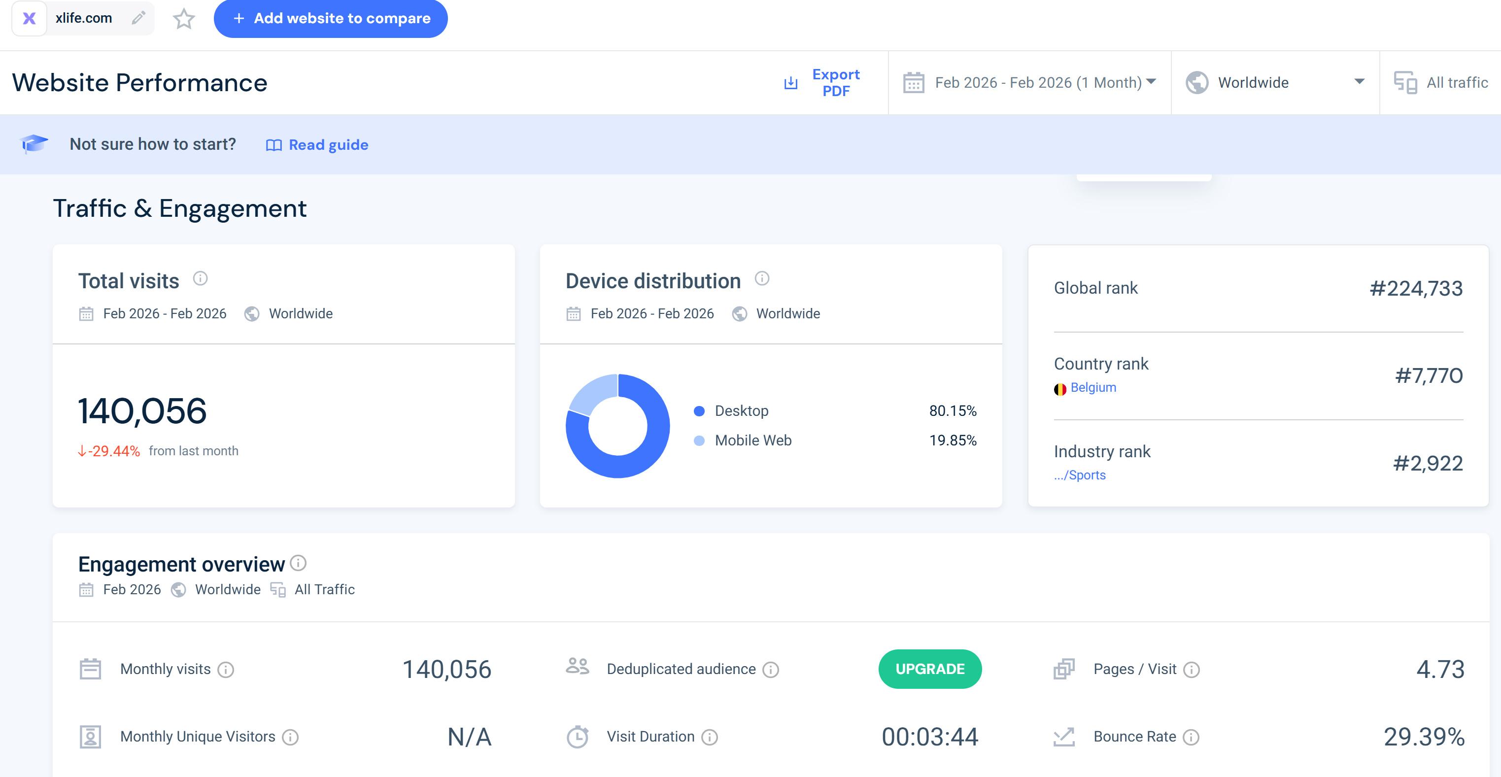Show info for Bounce Rate metric

coord(1192,737)
